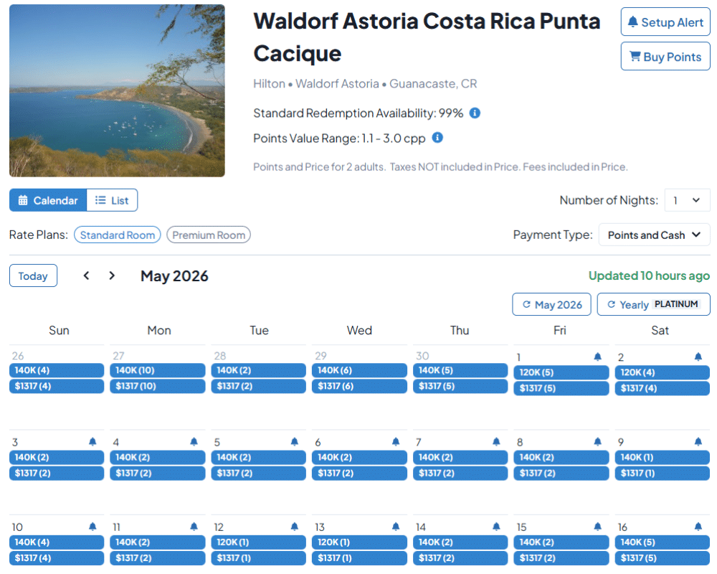Screen dimensions: 717x574
Task: Advance to next month with right chevron
Action: tap(112, 276)
